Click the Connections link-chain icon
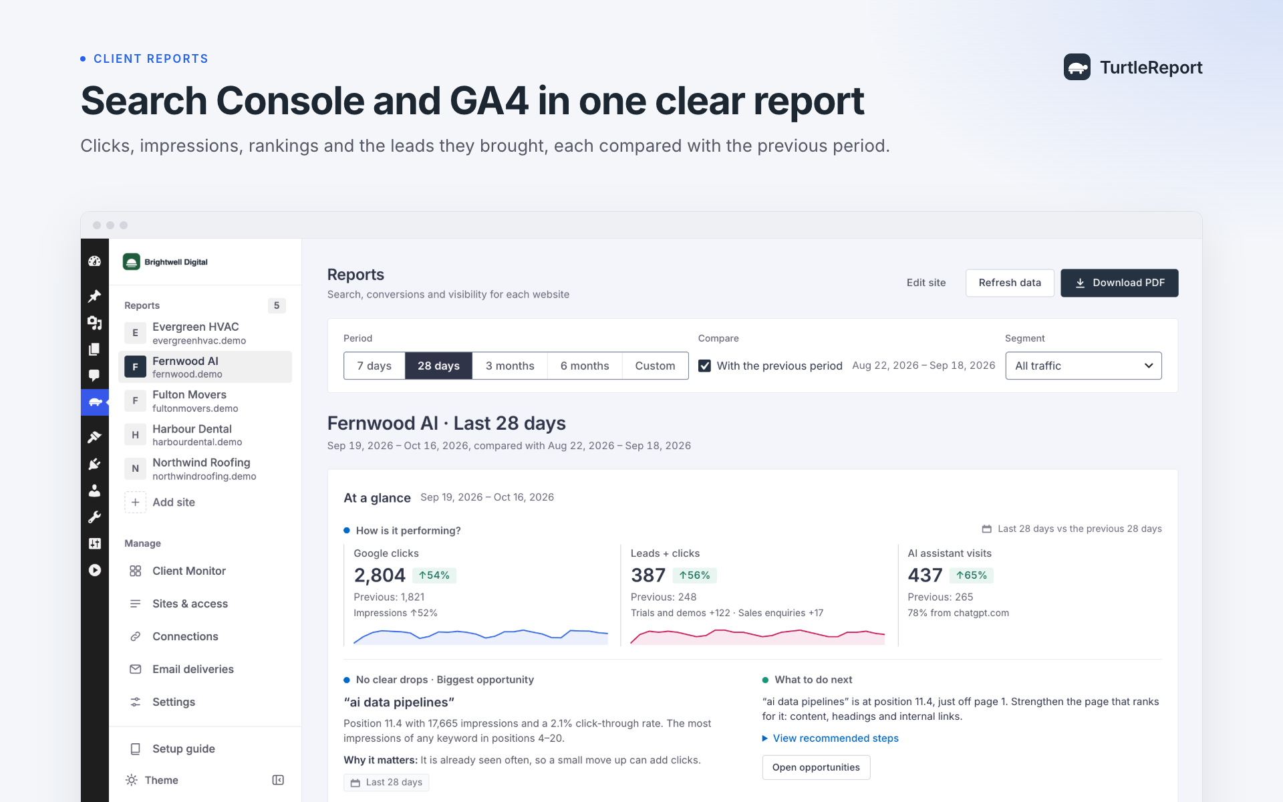Screen dimensions: 1283x802 (x=135, y=636)
